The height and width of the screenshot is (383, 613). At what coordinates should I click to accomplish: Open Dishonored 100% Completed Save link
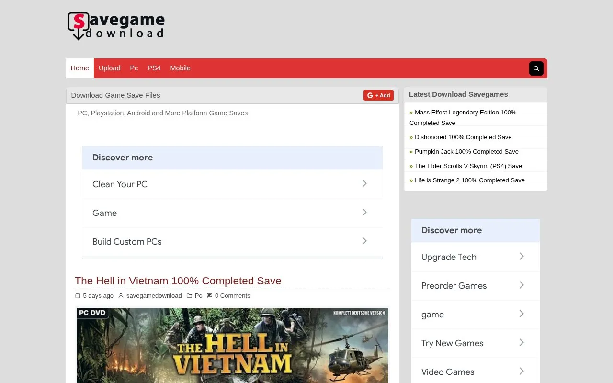click(x=463, y=137)
